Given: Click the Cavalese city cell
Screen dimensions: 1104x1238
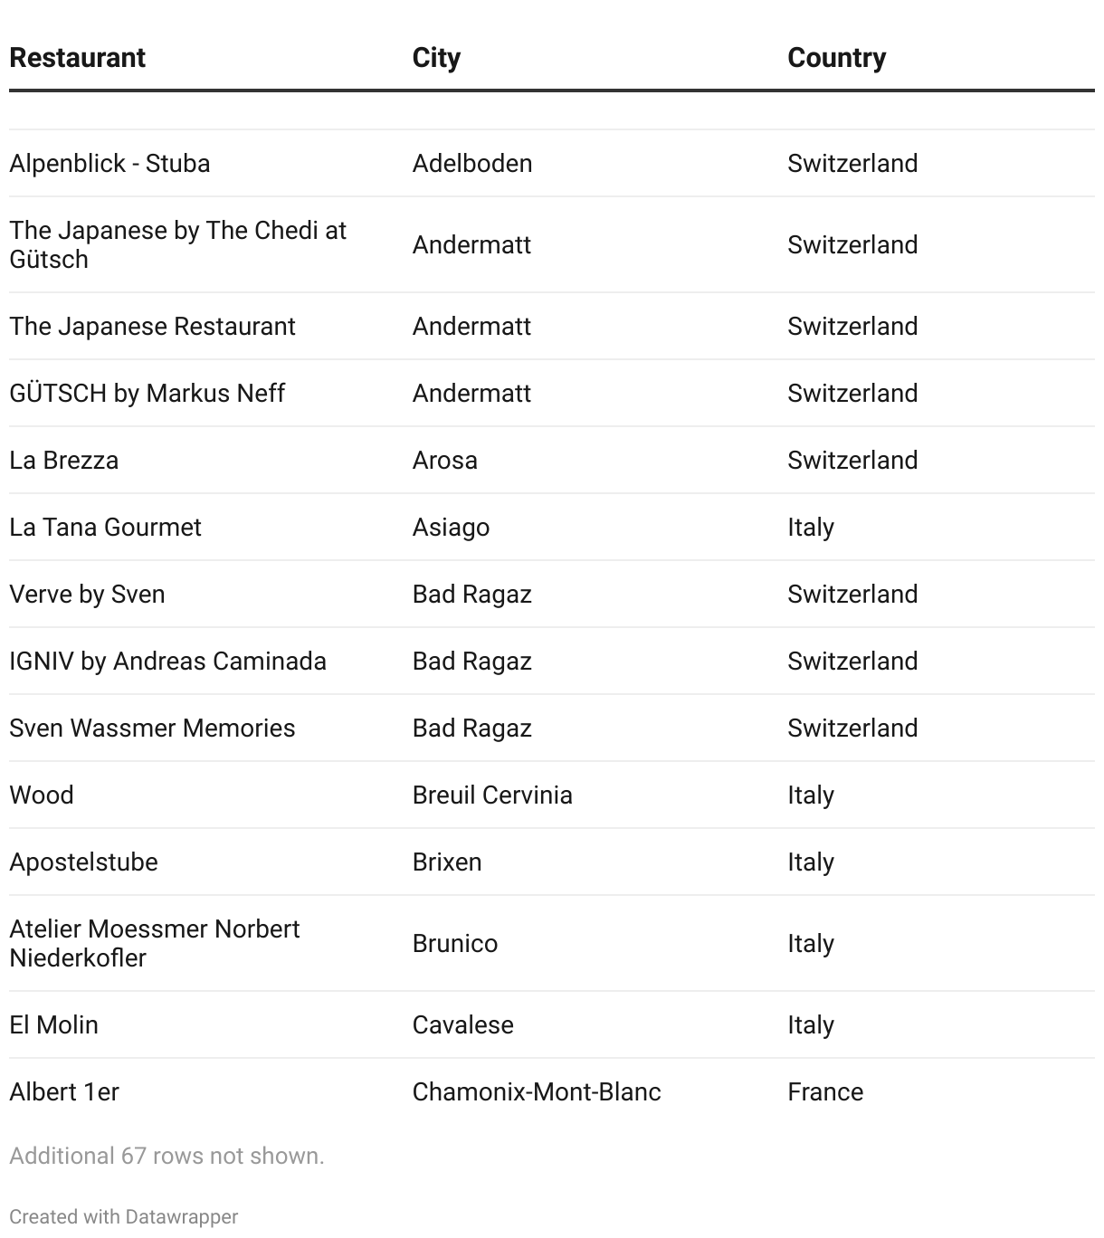Looking at the screenshot, I should (462, 1025).
